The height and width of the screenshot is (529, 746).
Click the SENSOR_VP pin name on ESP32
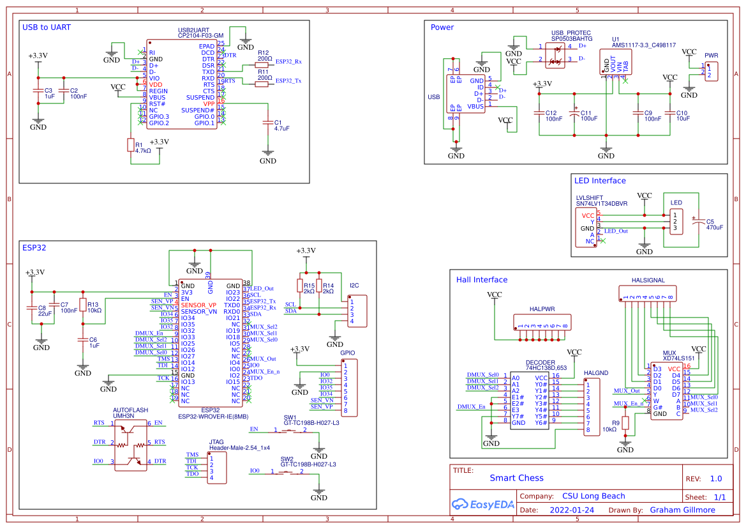pyautogui.click(x=198, y=305)
